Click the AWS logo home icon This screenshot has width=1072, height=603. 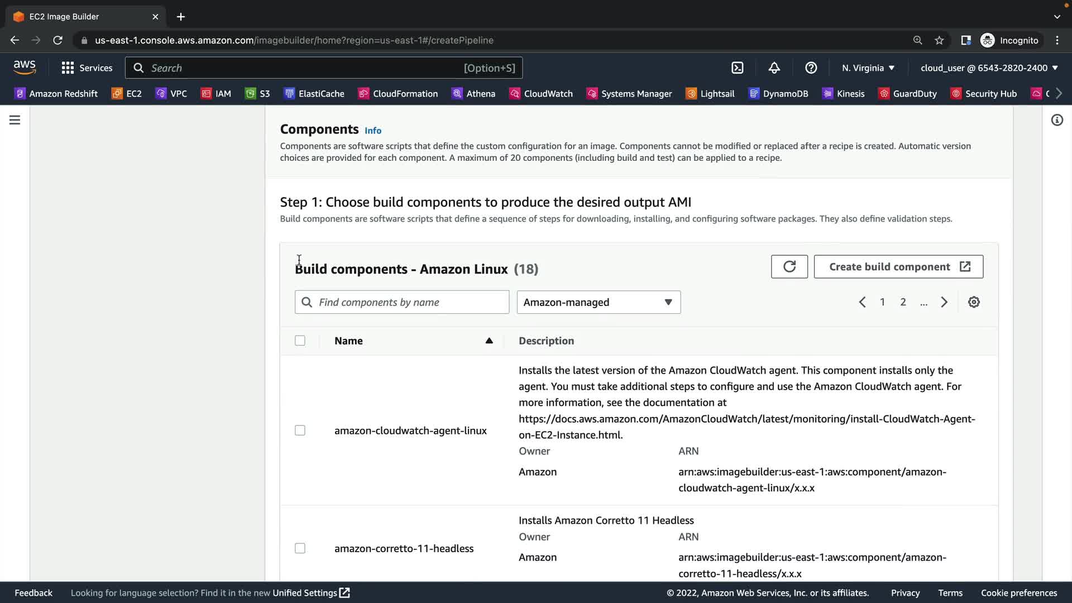coord(25,68)
